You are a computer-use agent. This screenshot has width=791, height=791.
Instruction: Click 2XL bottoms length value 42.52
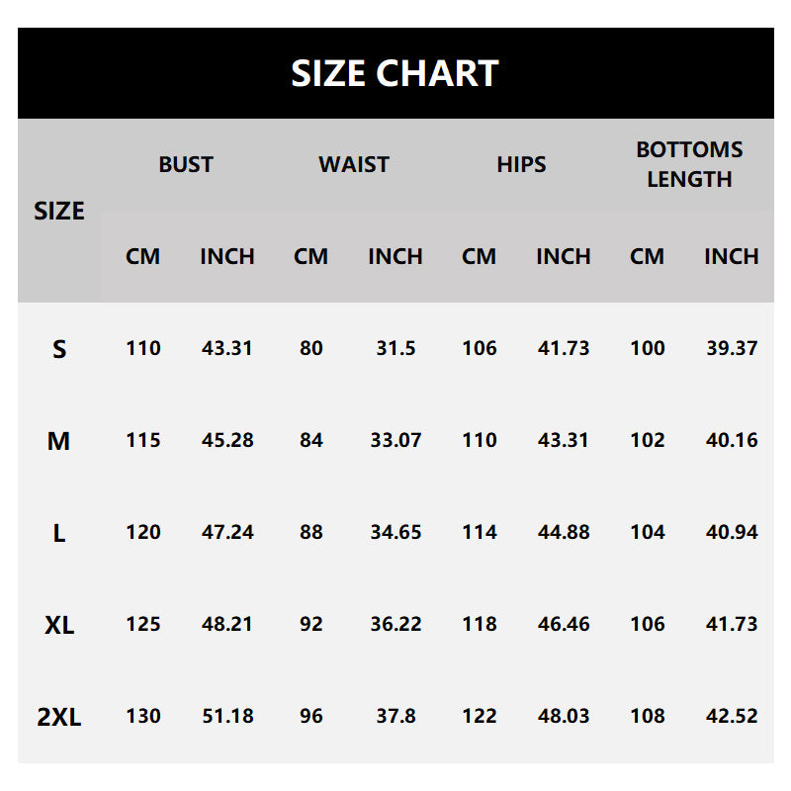[732, 716]
